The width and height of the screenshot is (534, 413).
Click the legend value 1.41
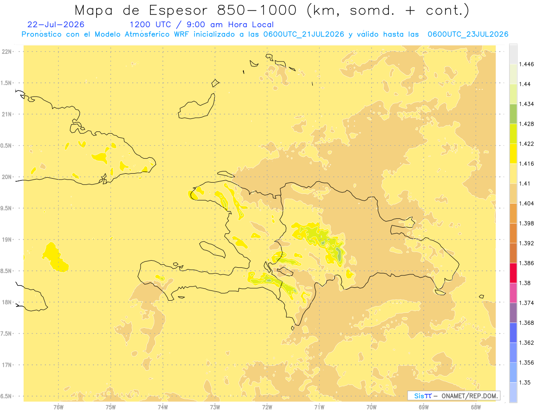coord(525,184)
